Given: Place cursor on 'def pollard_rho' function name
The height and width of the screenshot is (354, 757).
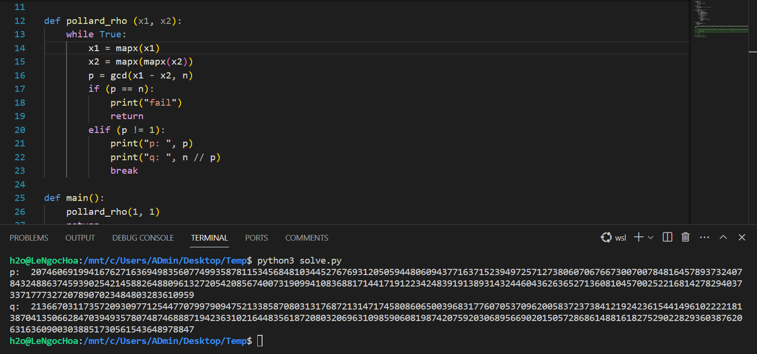Looking at the screenshot, I should coord(96,21).
